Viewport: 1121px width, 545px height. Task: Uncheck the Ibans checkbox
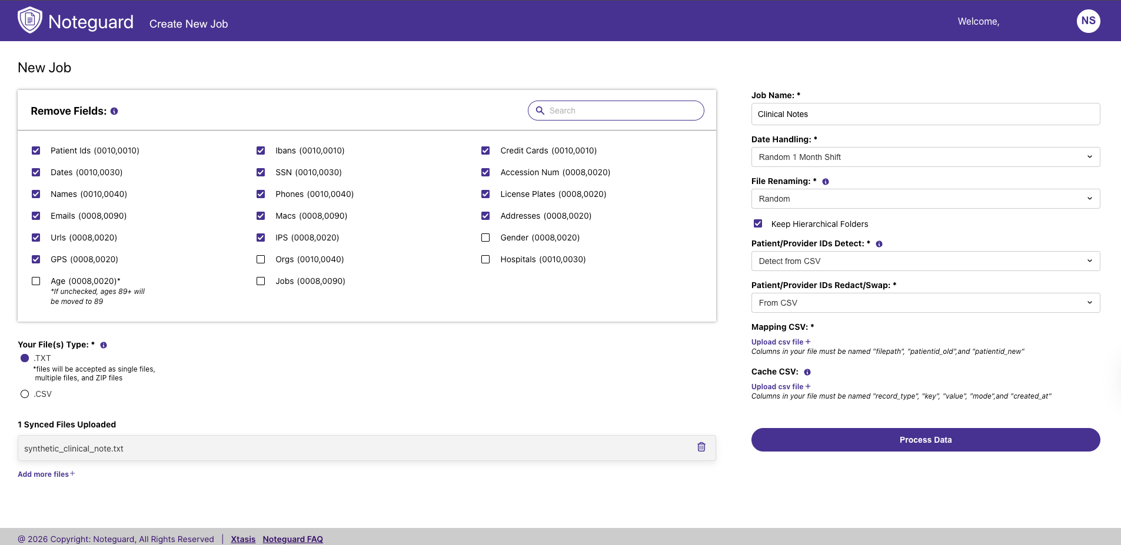click(261, 151)
